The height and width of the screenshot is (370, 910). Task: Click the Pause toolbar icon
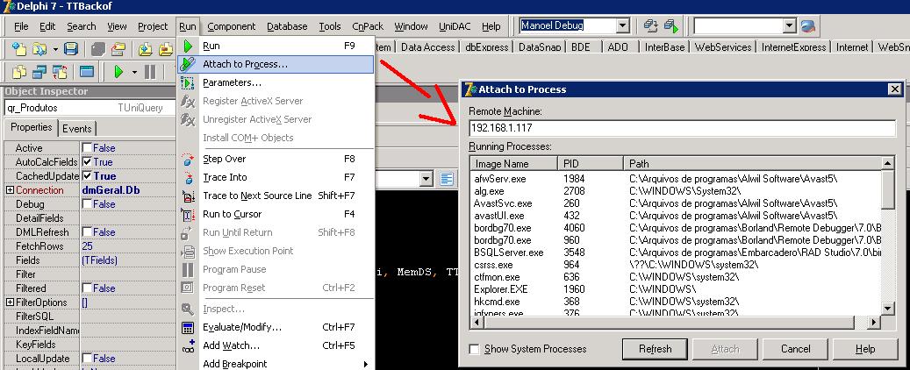pos(150,72)
